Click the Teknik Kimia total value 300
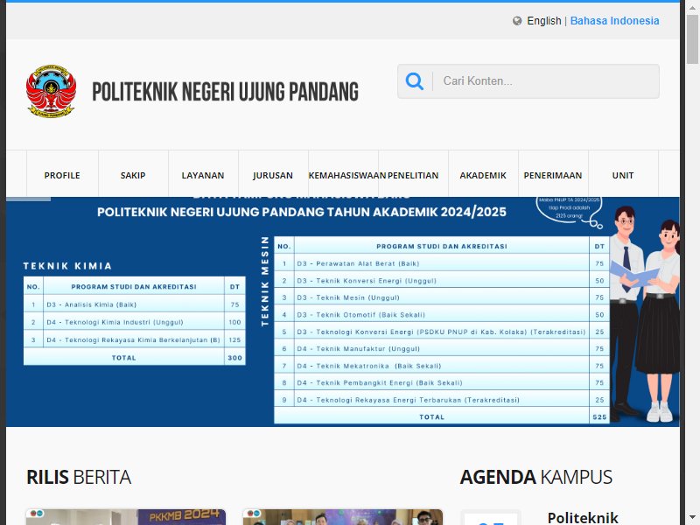Viewport: 700px width, 525px height. click(x=234, y=358)
